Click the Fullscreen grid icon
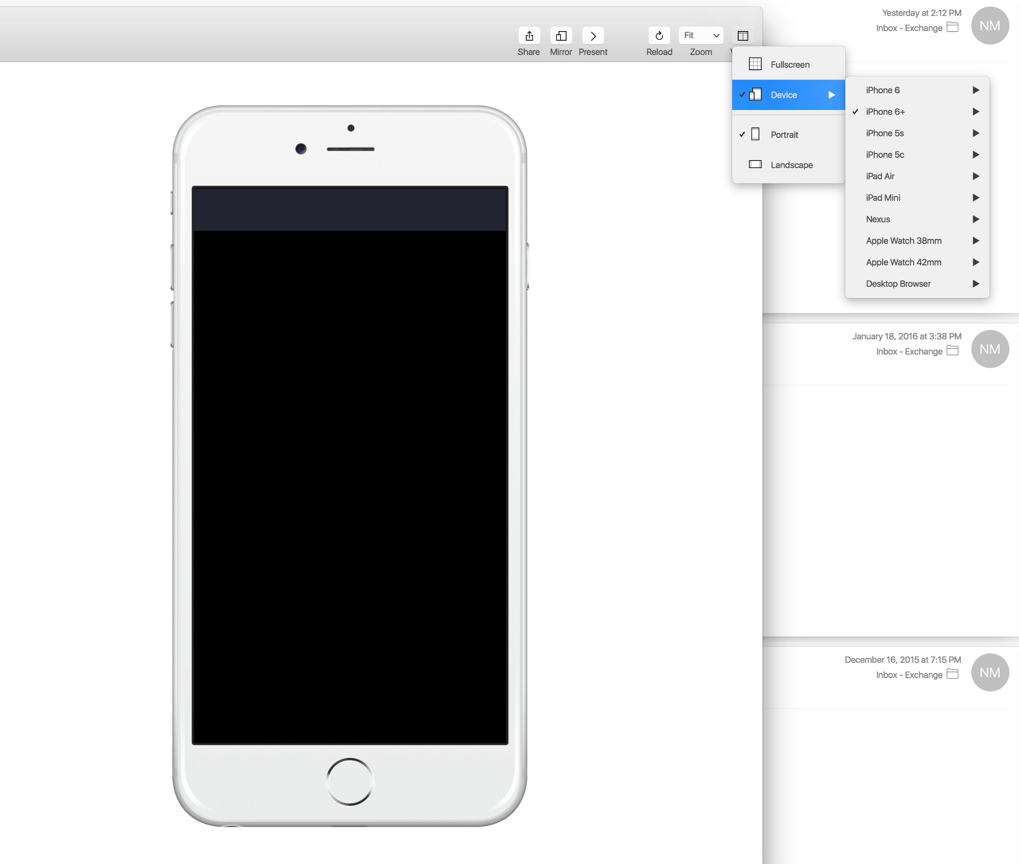Viewport: 1019px width, 864px height. [x=755, y=64]
